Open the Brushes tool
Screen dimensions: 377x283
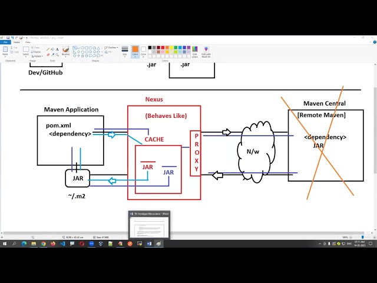[x=65, y=51]
